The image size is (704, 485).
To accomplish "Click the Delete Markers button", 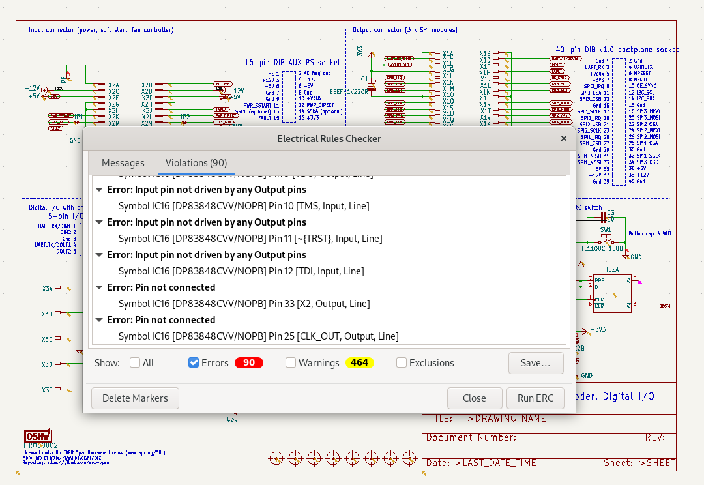I will [x=135, y=398].
